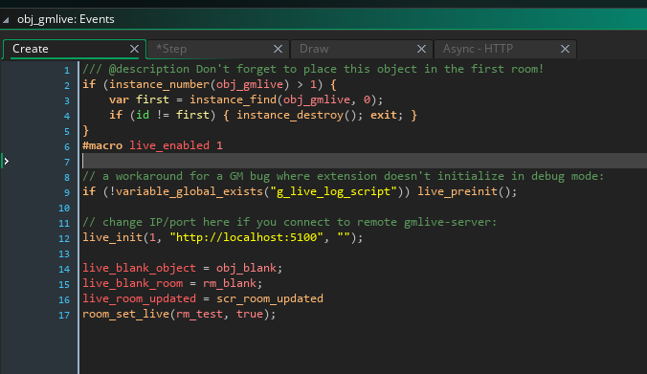Image resolution: width=647 pixels, height=374 pixels.
Task: Click the change IP/port comment
Action: click(290, 222)
